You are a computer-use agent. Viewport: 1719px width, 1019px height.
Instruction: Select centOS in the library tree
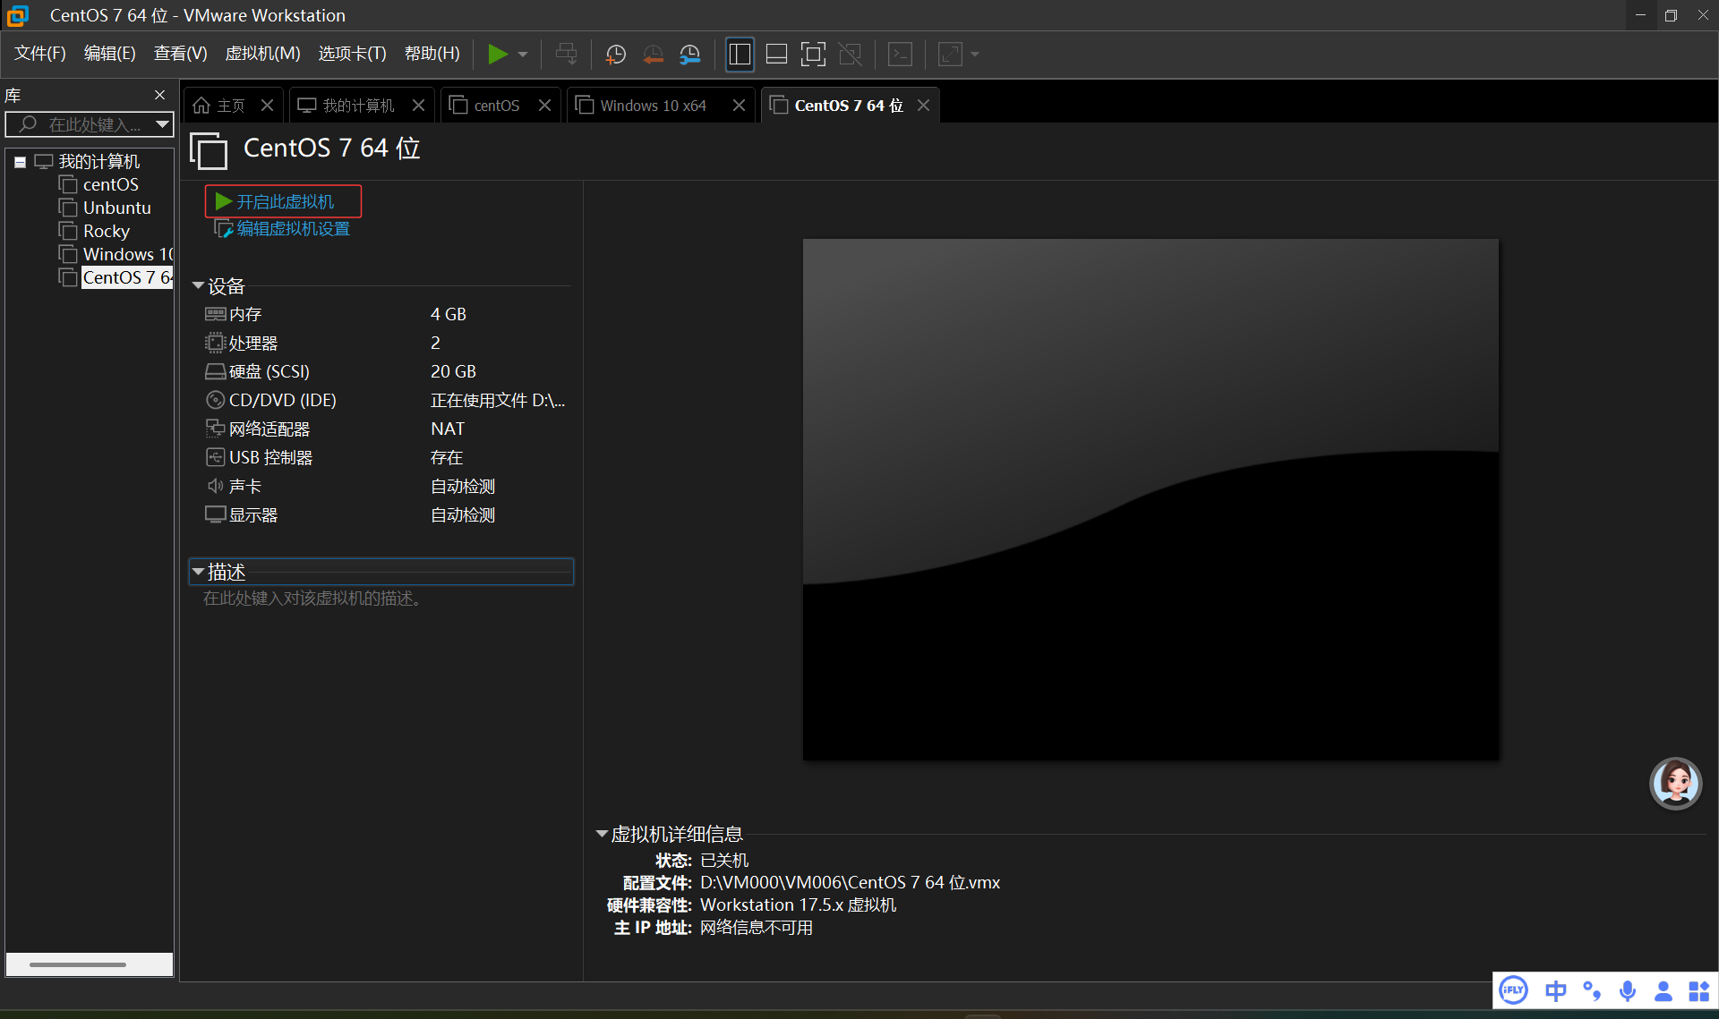click(x=110, y=184)
